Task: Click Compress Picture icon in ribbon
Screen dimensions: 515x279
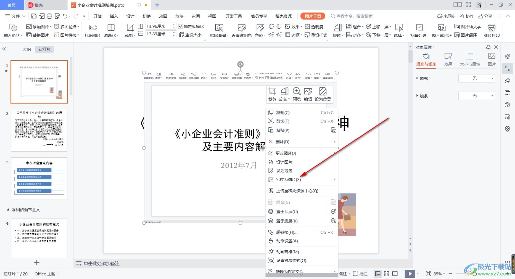Action: [x=93, y=28]
